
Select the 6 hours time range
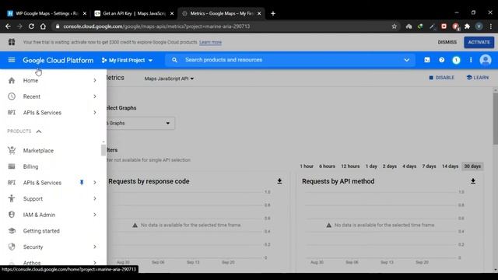click(327, 166)
